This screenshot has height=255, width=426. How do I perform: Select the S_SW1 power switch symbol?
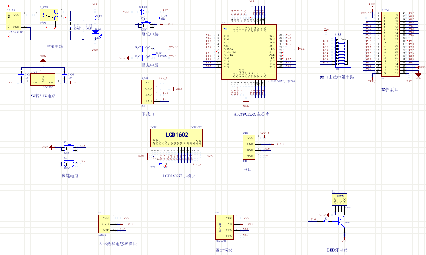coord(49,15)
